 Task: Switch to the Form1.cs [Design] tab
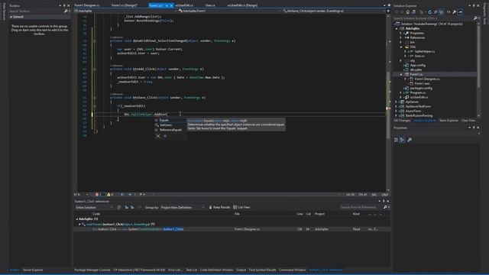pyautogui.click(x=124, y=5)
